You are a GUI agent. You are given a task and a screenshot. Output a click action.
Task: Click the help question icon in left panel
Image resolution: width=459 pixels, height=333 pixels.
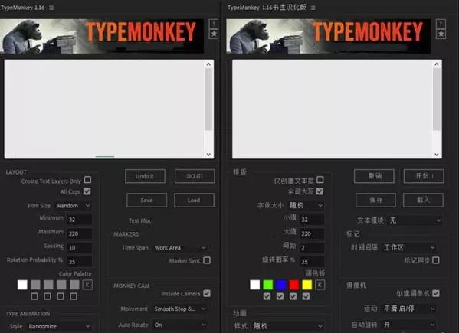click(x=214, y=24)
